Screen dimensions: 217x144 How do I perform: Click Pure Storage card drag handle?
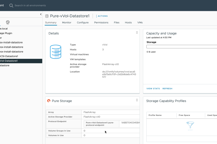tap(137, 100)
